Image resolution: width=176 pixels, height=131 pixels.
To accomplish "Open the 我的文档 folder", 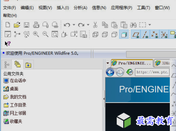I will click(x=15, y=97).
